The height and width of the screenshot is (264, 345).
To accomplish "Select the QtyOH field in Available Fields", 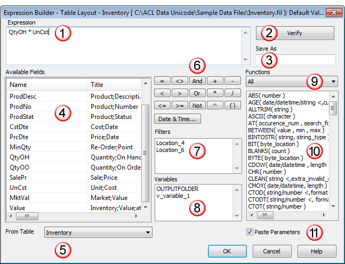I will pos(18,157).
